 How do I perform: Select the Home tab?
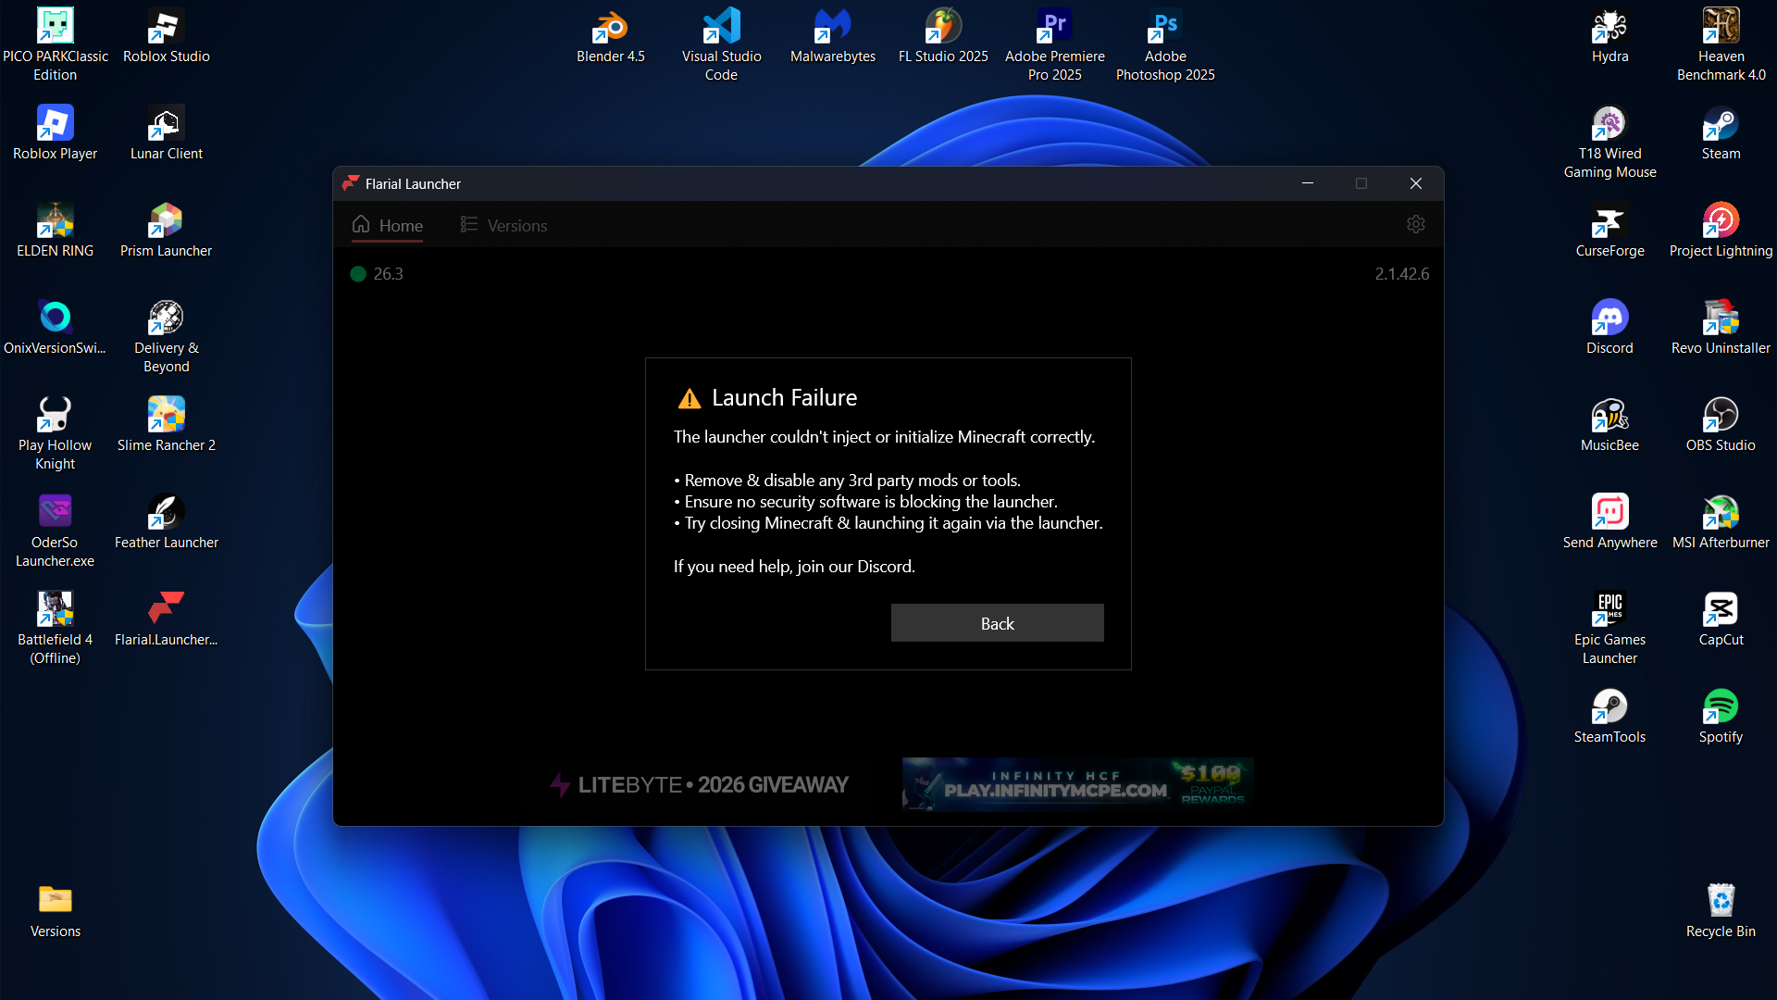click(388, 225)
